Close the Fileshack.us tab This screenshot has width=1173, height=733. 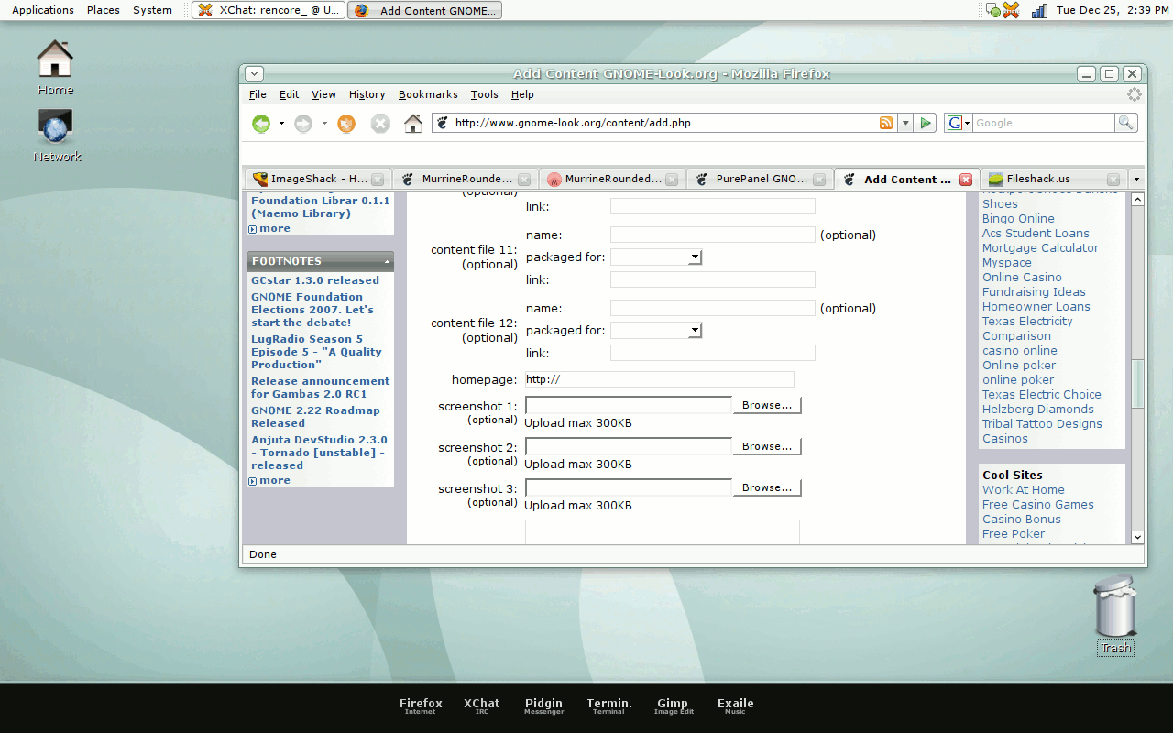(1113, 180)
